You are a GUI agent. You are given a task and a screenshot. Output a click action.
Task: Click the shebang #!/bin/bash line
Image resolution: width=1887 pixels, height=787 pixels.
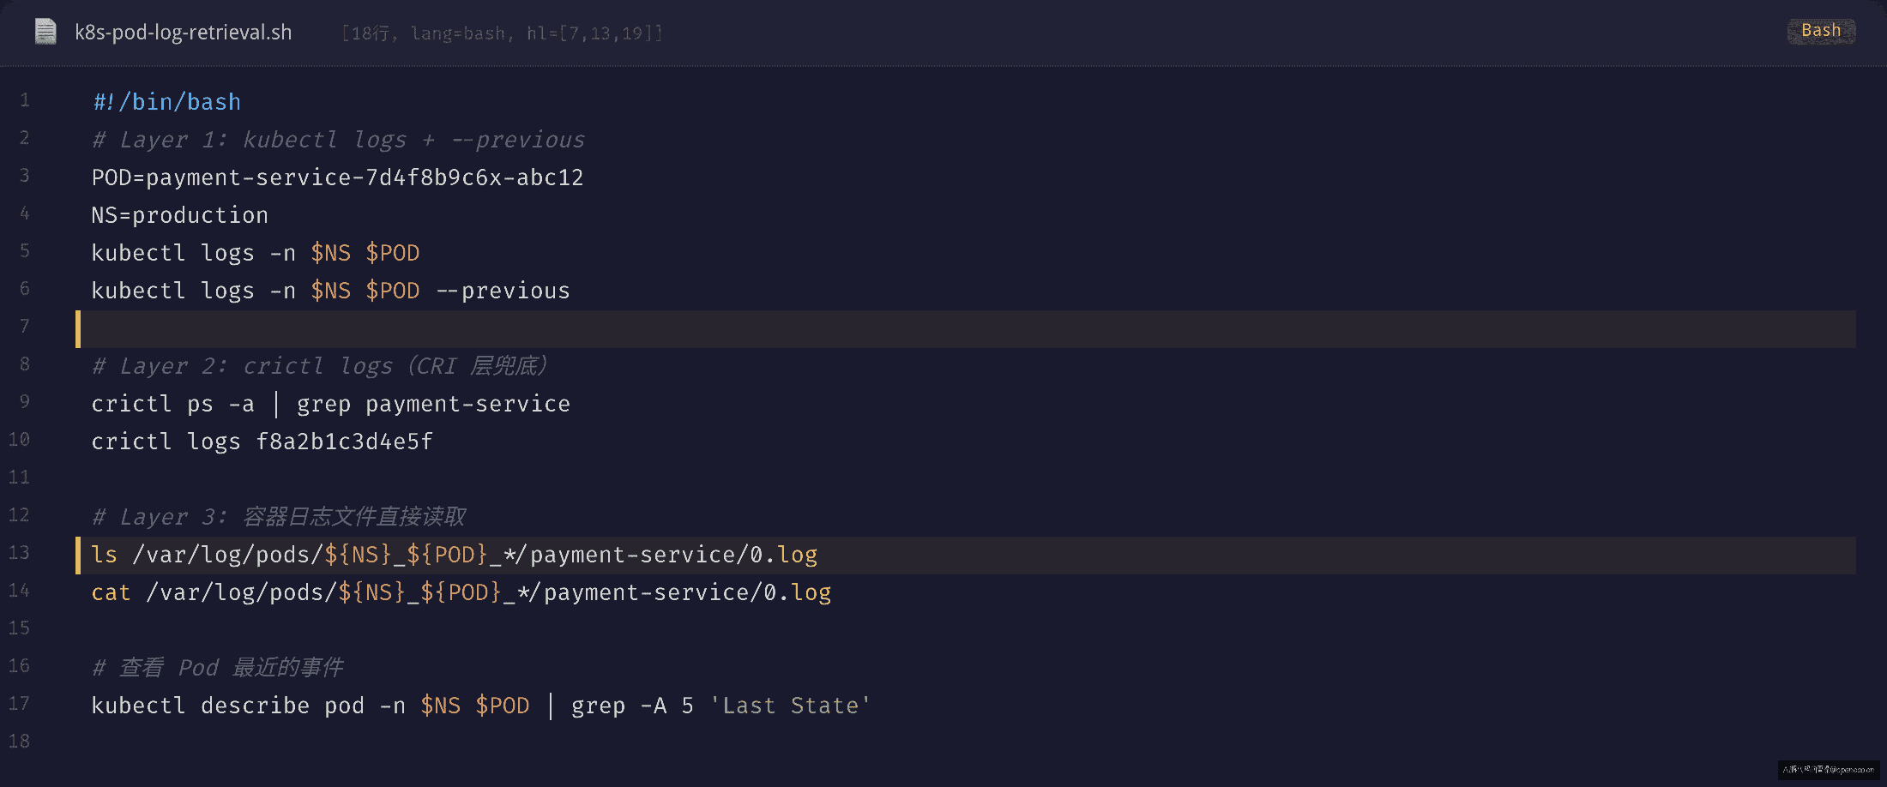(166, 102)
